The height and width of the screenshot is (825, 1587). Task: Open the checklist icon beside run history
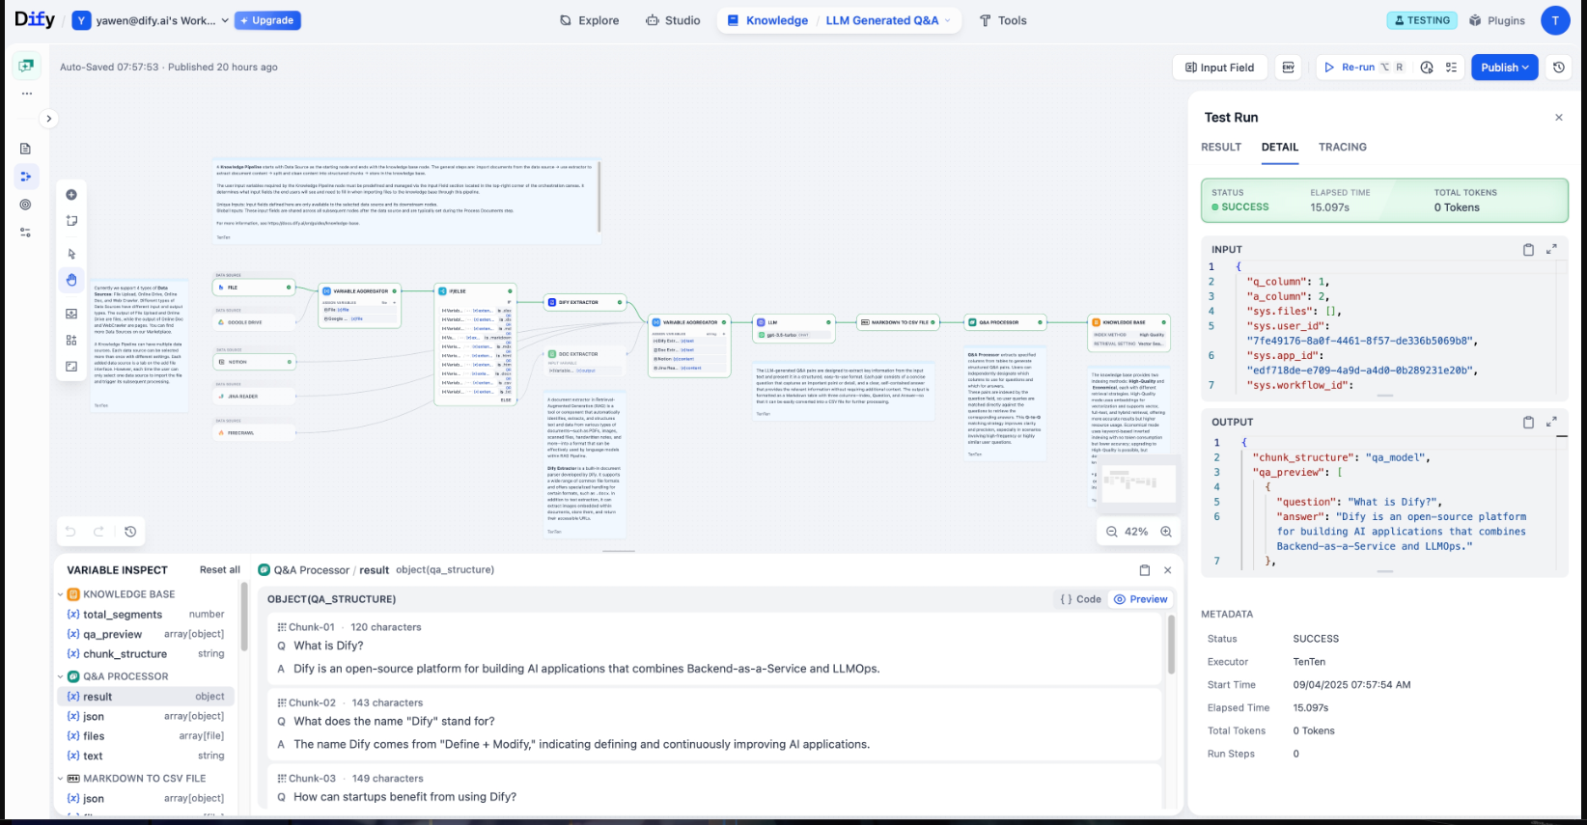(1451, 68)
